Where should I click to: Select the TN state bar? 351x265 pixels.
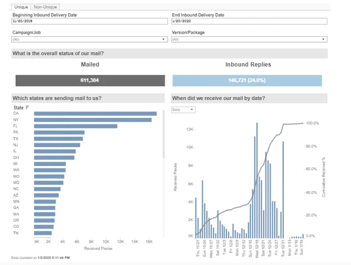tap(43, 233)
